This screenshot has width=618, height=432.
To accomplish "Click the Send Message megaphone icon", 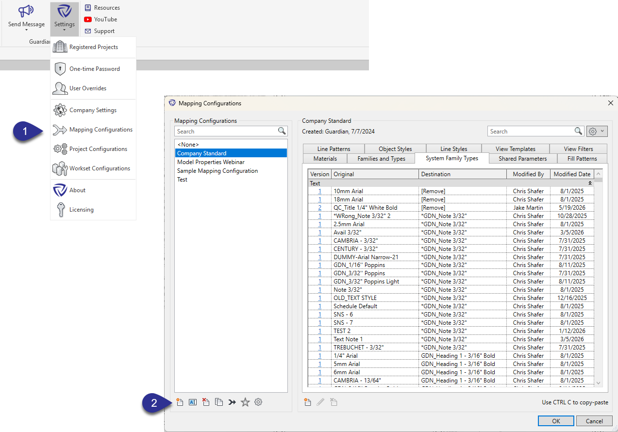I will (26, 11).
